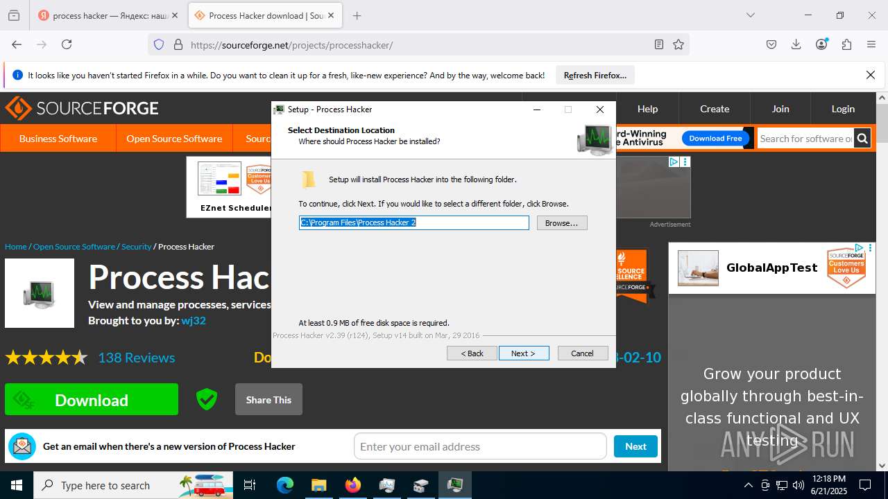Image resolution: width=888 pixels, height=499 pixels.
Task: Click the Firefox back arrow
Action: [x=17, y=44]
